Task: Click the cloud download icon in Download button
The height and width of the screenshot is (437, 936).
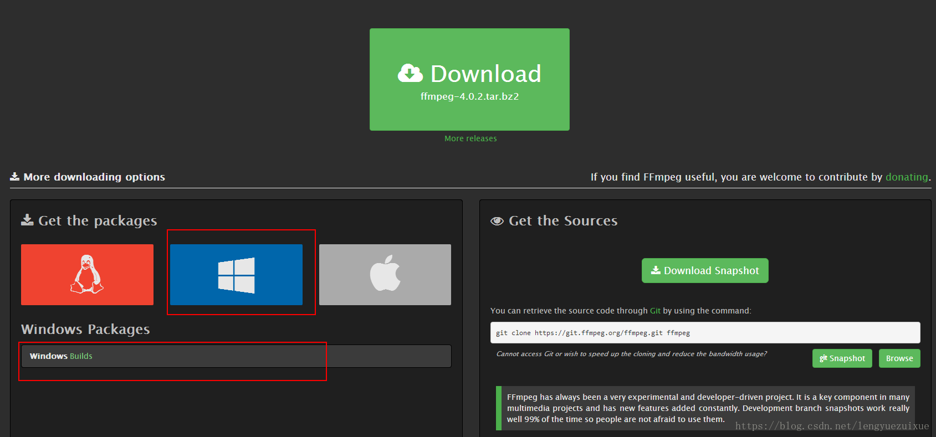Action: (410, 73)
